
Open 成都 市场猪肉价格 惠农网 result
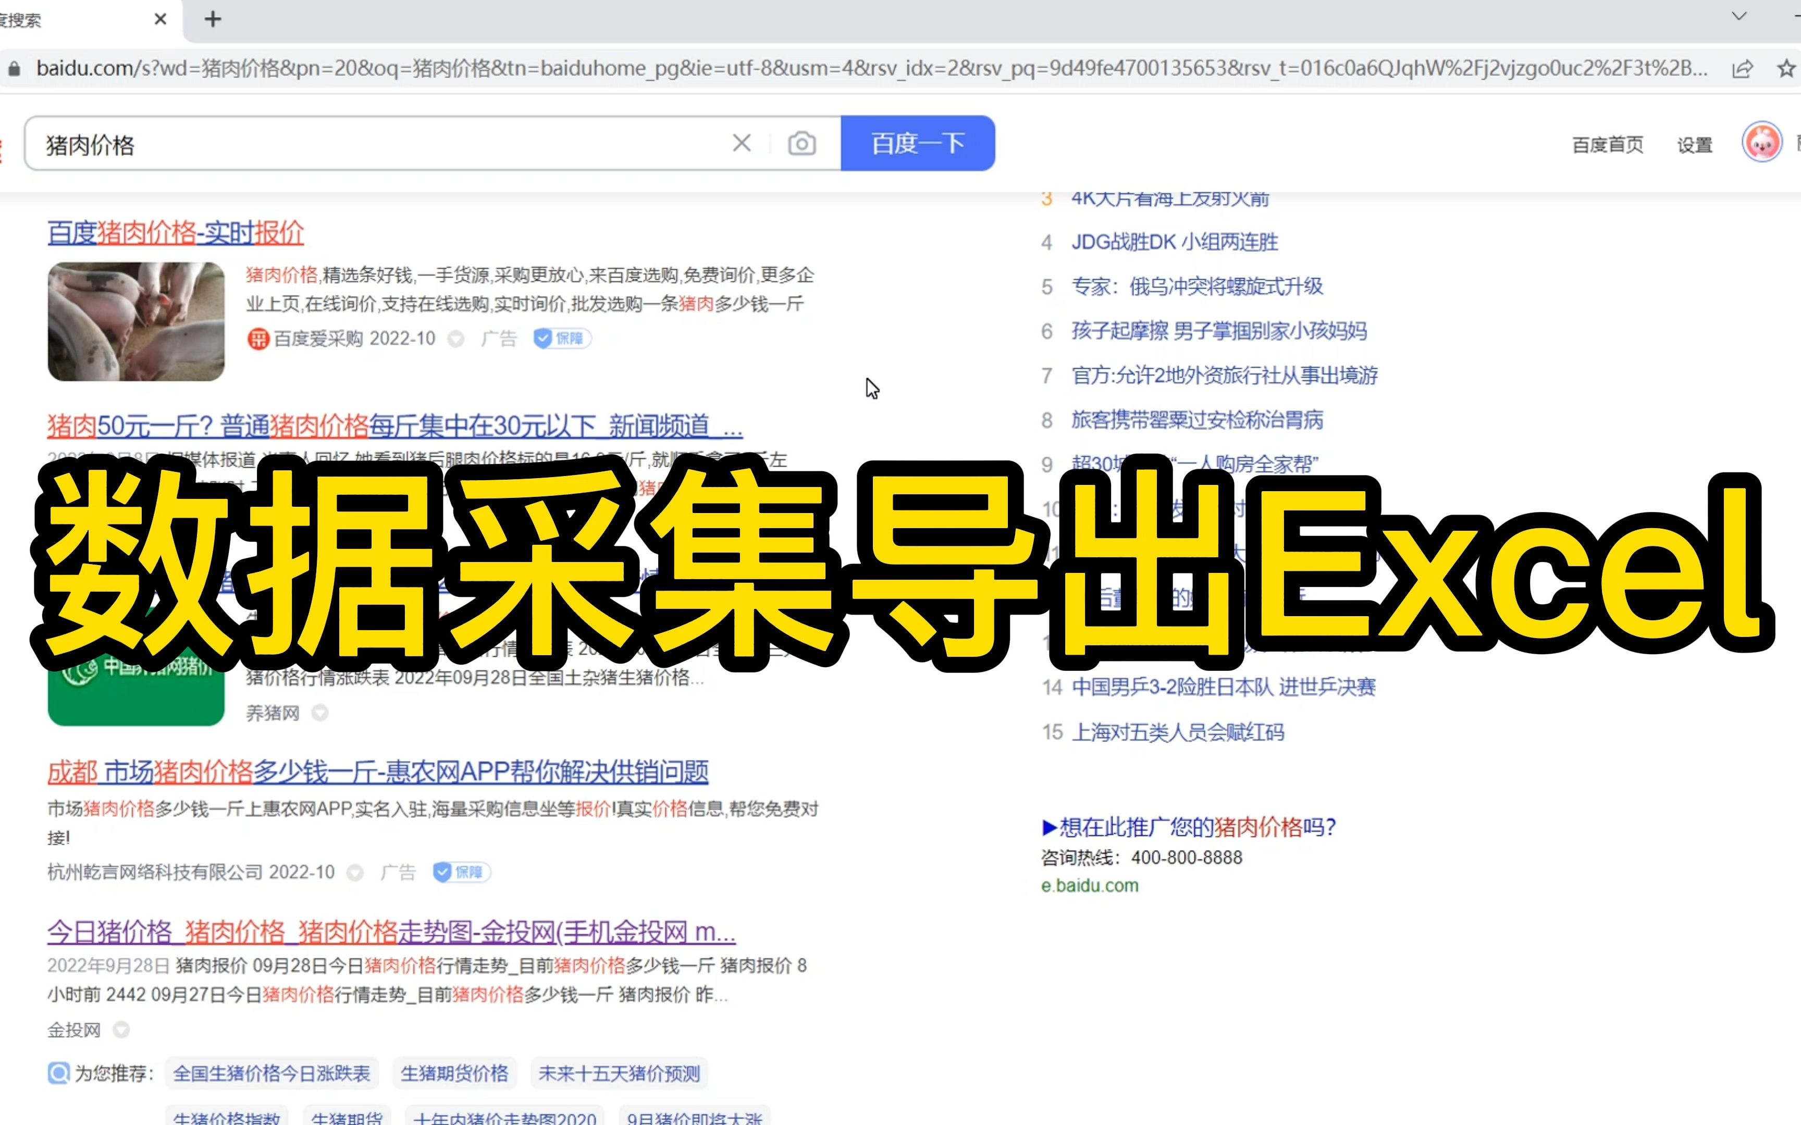pos(377,772)
